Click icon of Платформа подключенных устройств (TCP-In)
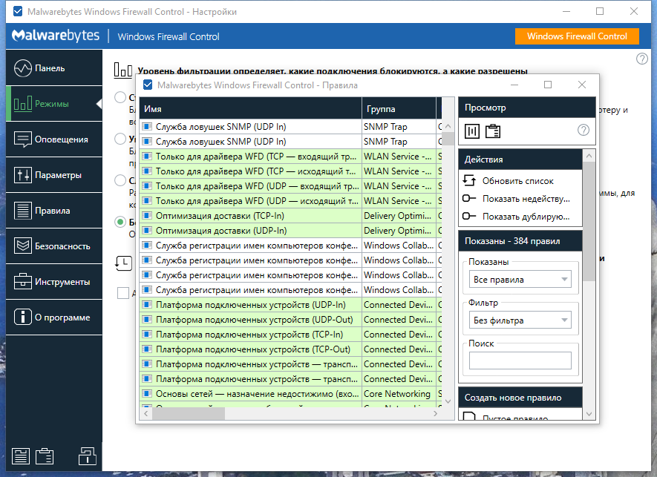 [147, 334]
